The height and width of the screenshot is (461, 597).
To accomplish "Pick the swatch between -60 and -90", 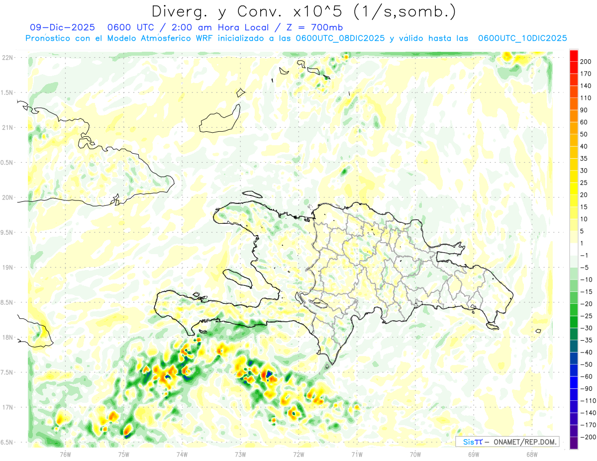I will click(x=574, y=383).
